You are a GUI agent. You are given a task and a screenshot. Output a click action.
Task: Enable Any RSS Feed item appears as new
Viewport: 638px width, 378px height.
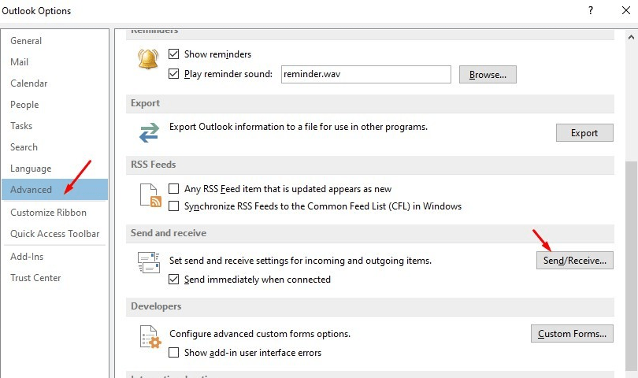pyautogui.click(x=174, y=188)
